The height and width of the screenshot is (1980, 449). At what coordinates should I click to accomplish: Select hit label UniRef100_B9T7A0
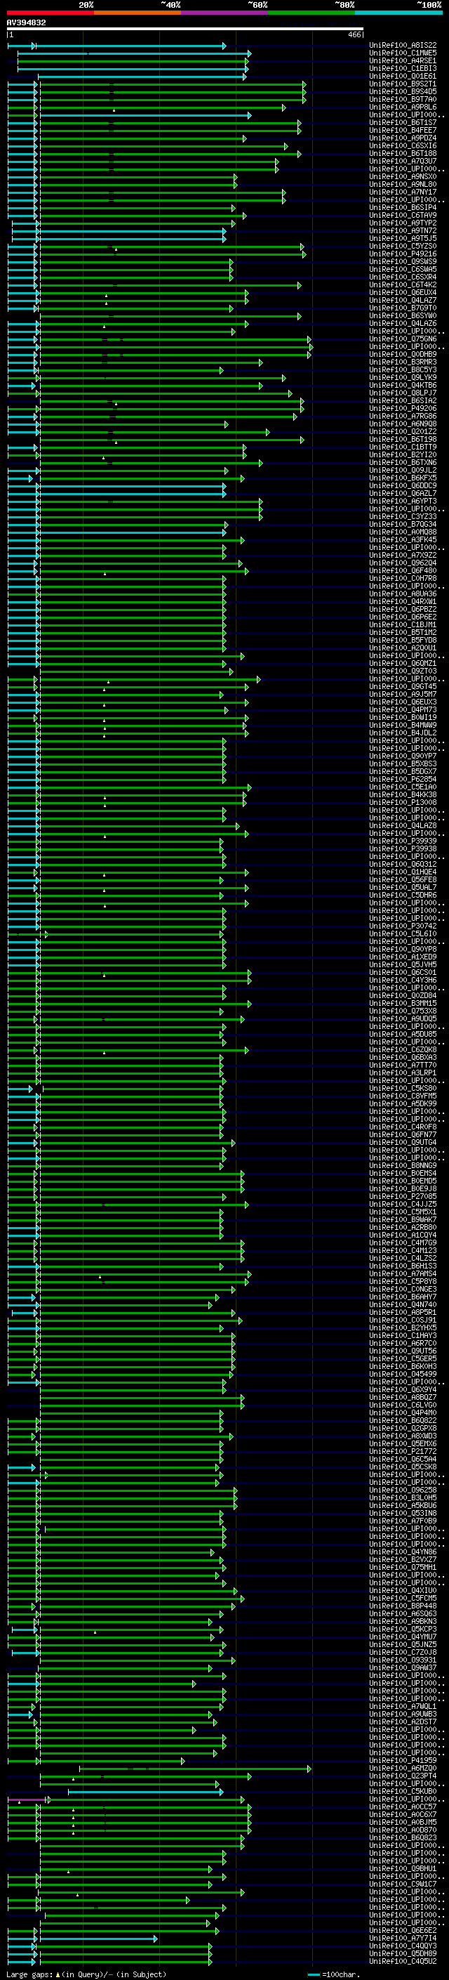point(403,99)
